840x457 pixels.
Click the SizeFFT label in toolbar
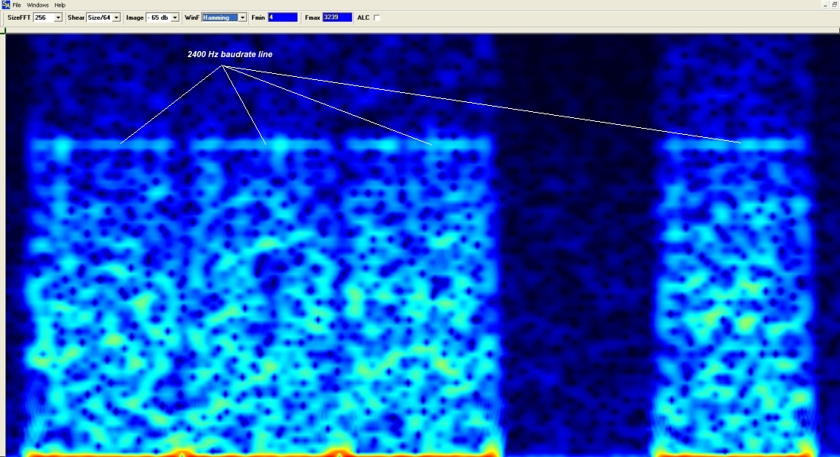19,18
